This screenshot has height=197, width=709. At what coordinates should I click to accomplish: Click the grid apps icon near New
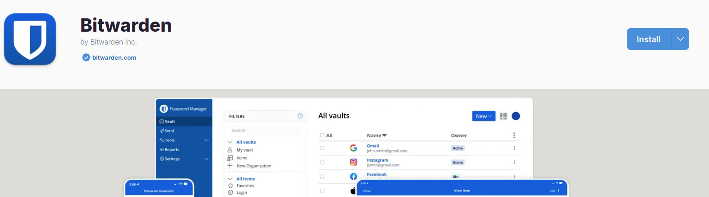pos(503,116)
